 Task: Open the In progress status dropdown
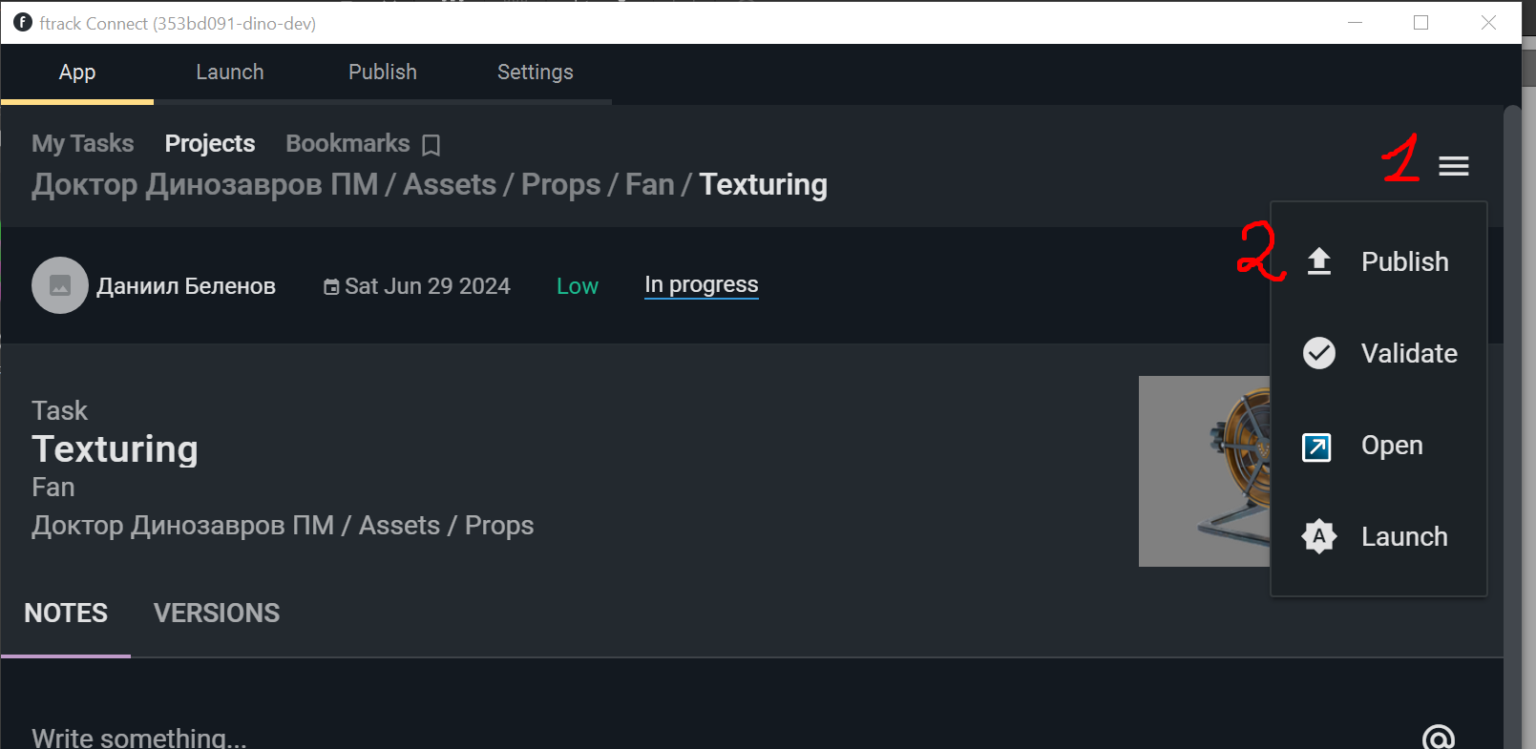[x=702, y=285]
